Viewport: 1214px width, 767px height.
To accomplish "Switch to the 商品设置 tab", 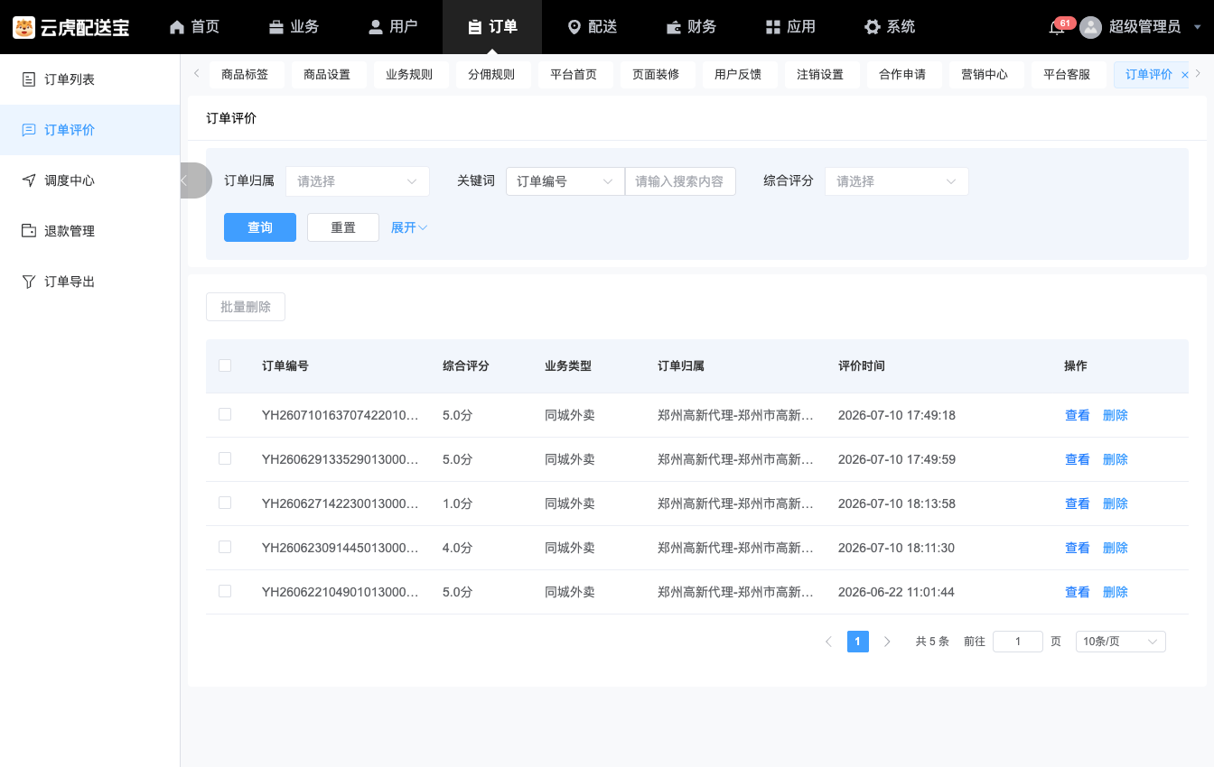I will tap(327, 75).
